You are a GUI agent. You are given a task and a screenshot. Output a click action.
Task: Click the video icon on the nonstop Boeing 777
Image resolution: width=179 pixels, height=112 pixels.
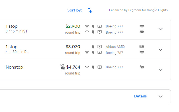pos(100,67)
